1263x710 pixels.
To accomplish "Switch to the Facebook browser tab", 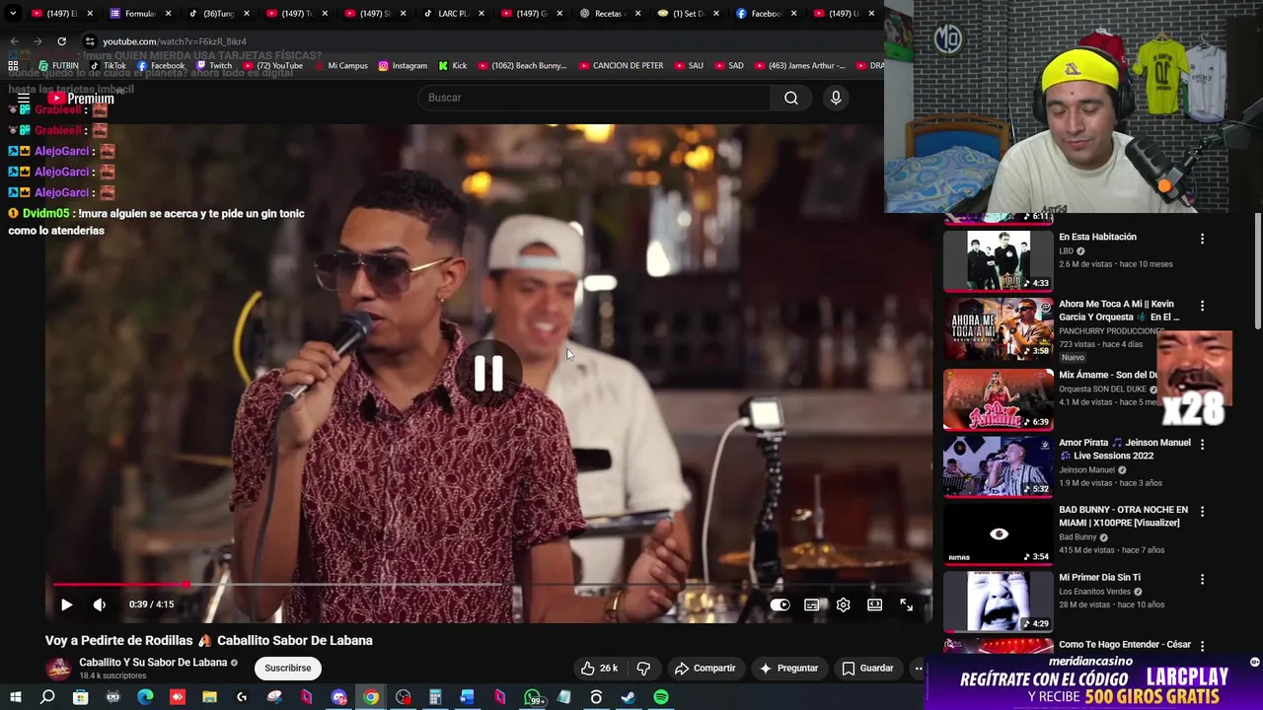I will click(765, 14).
